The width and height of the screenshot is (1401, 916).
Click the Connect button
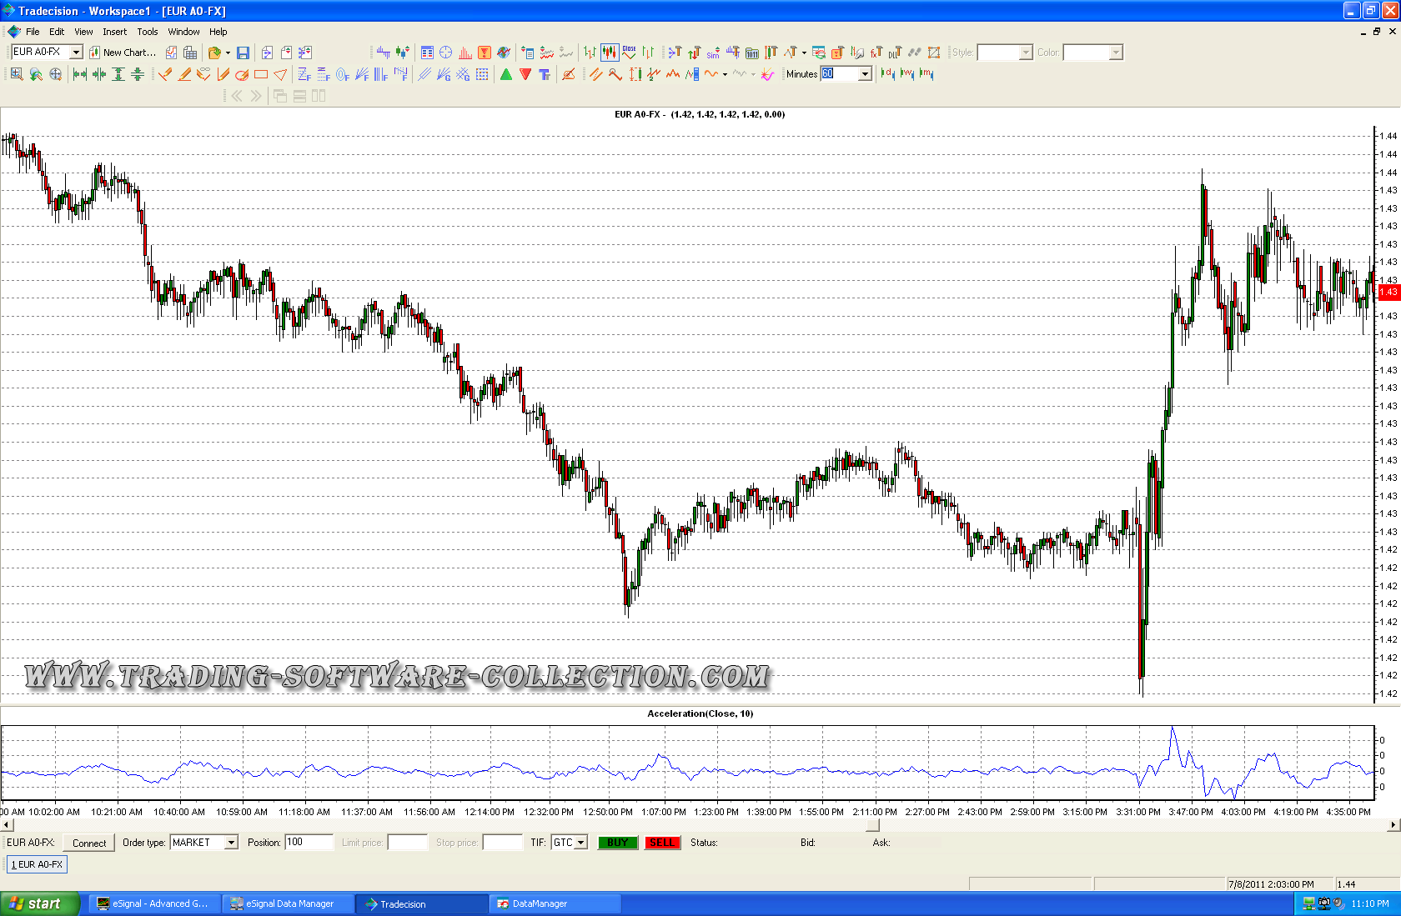88,843
